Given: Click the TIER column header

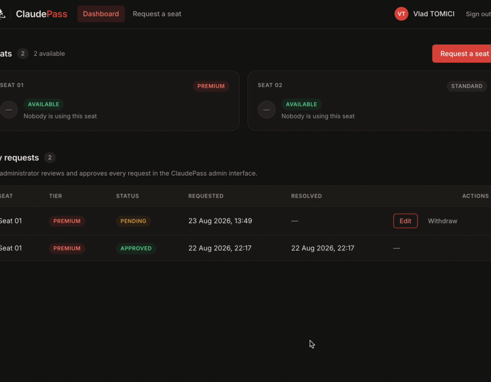Looking at the screenshot, I should (x=56, y=196).
